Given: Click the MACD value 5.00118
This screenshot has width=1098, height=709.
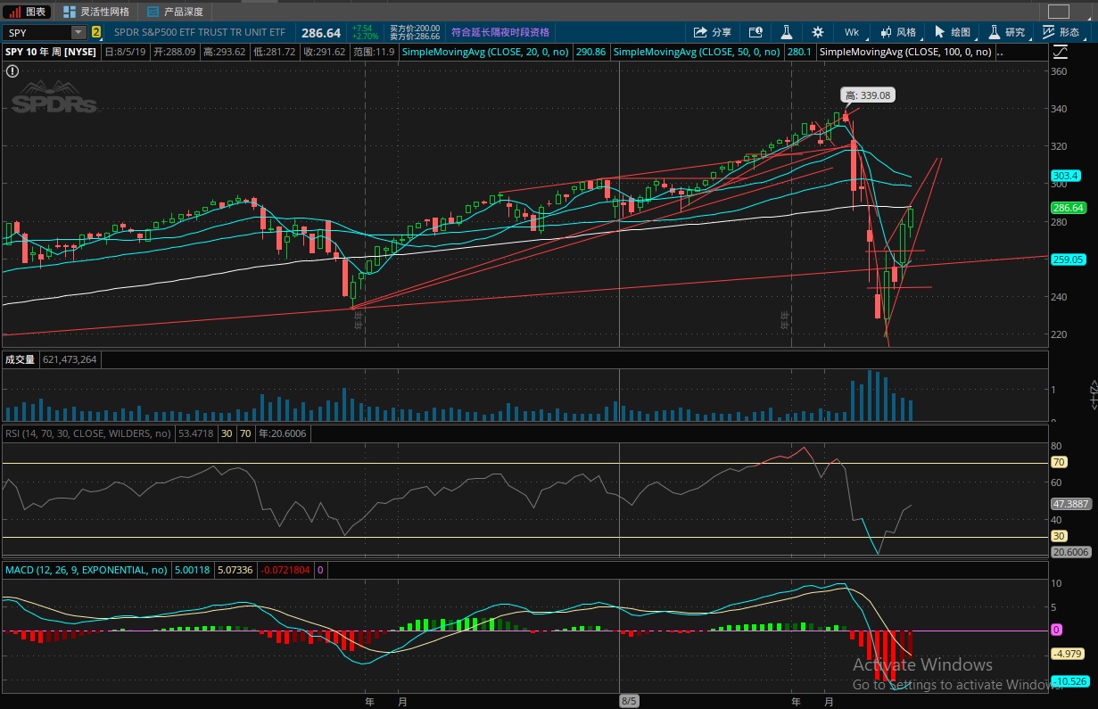Looking at the screenshot, I should pos(193,569).
